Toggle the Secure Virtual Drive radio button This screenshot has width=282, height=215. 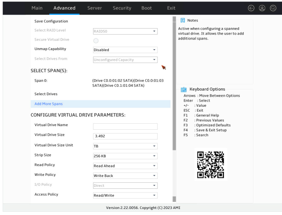pyautogui.click(x=96, y=41)
